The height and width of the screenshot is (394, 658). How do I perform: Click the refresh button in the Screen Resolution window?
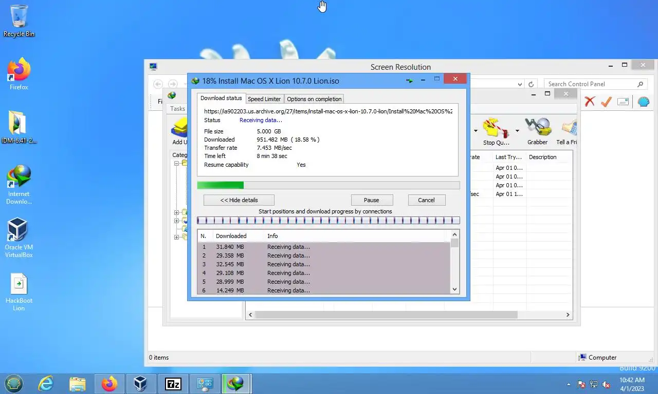pos(531,84)
